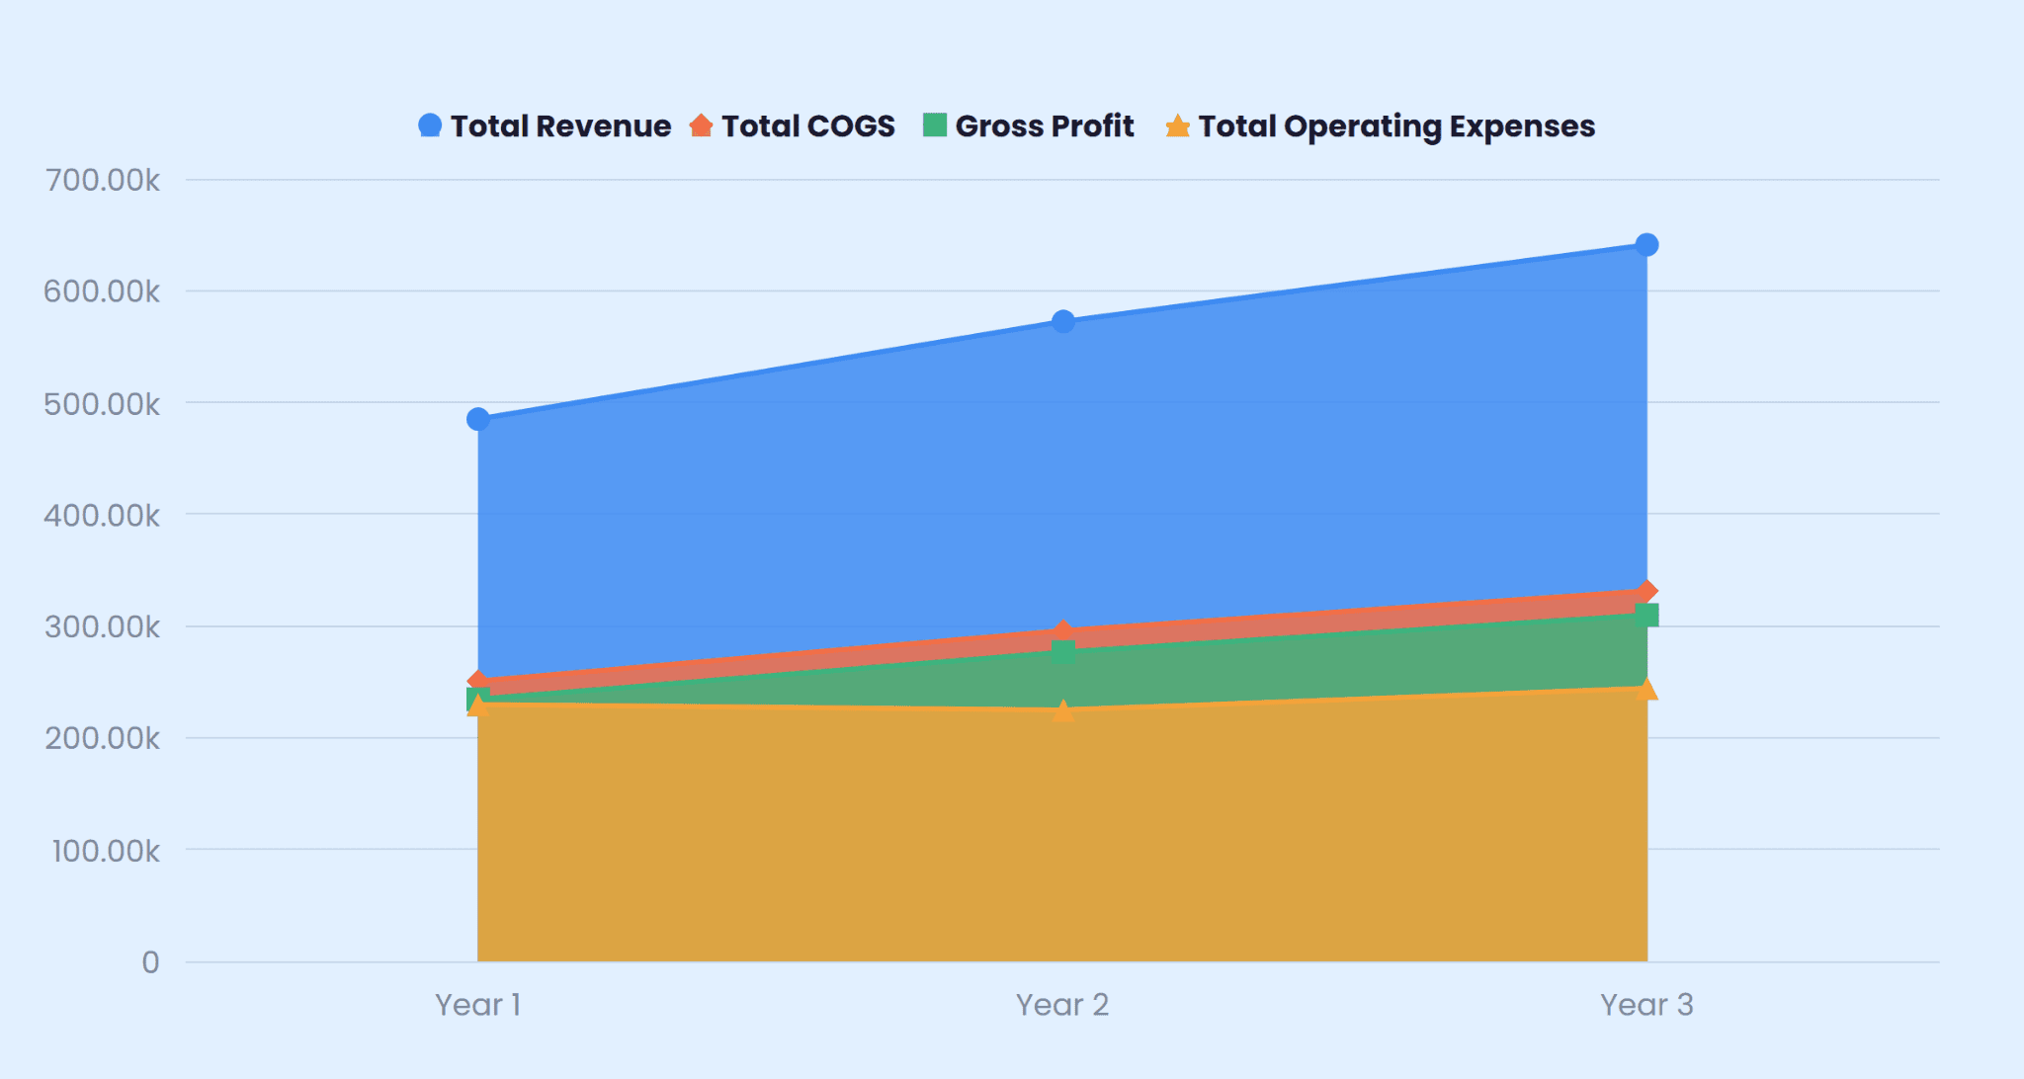This screenshot has width=2024, height=1079.
Task: Toggle the Total Operating Expenses legend entry
Action: (x=1381, y=126)
